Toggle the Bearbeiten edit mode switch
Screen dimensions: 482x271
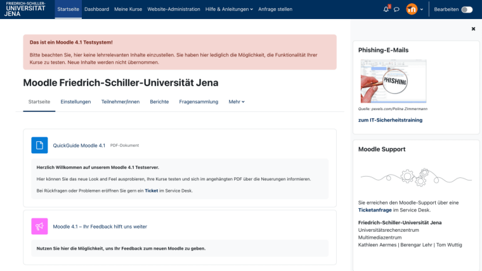[467, 9]
